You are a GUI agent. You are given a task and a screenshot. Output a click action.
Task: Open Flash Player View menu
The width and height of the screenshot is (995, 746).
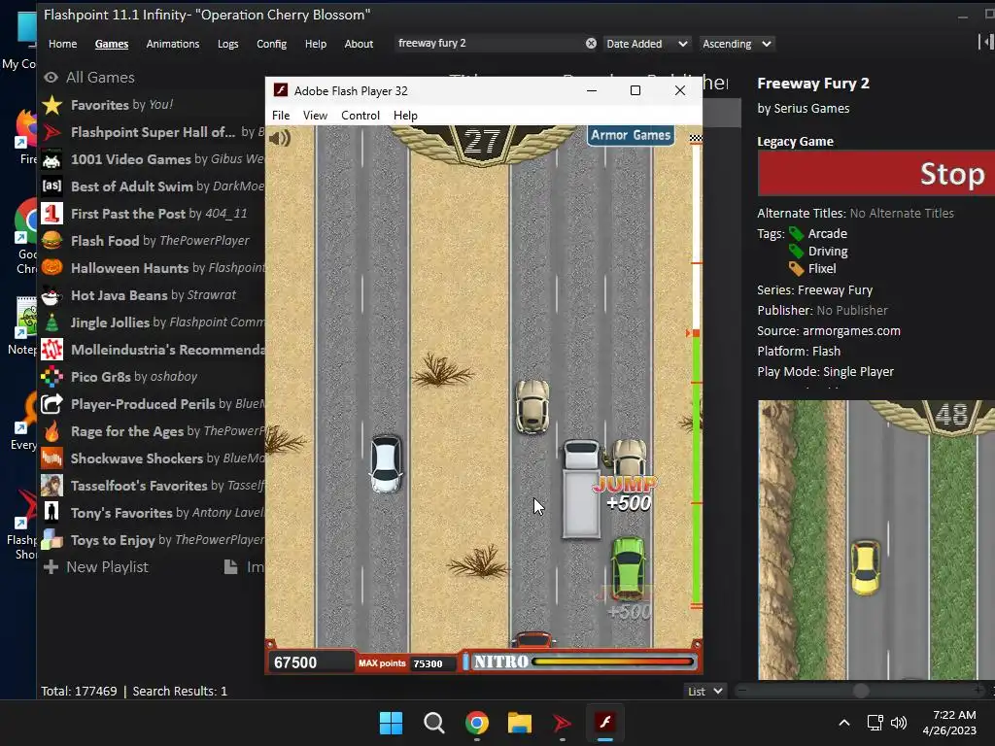315,116
